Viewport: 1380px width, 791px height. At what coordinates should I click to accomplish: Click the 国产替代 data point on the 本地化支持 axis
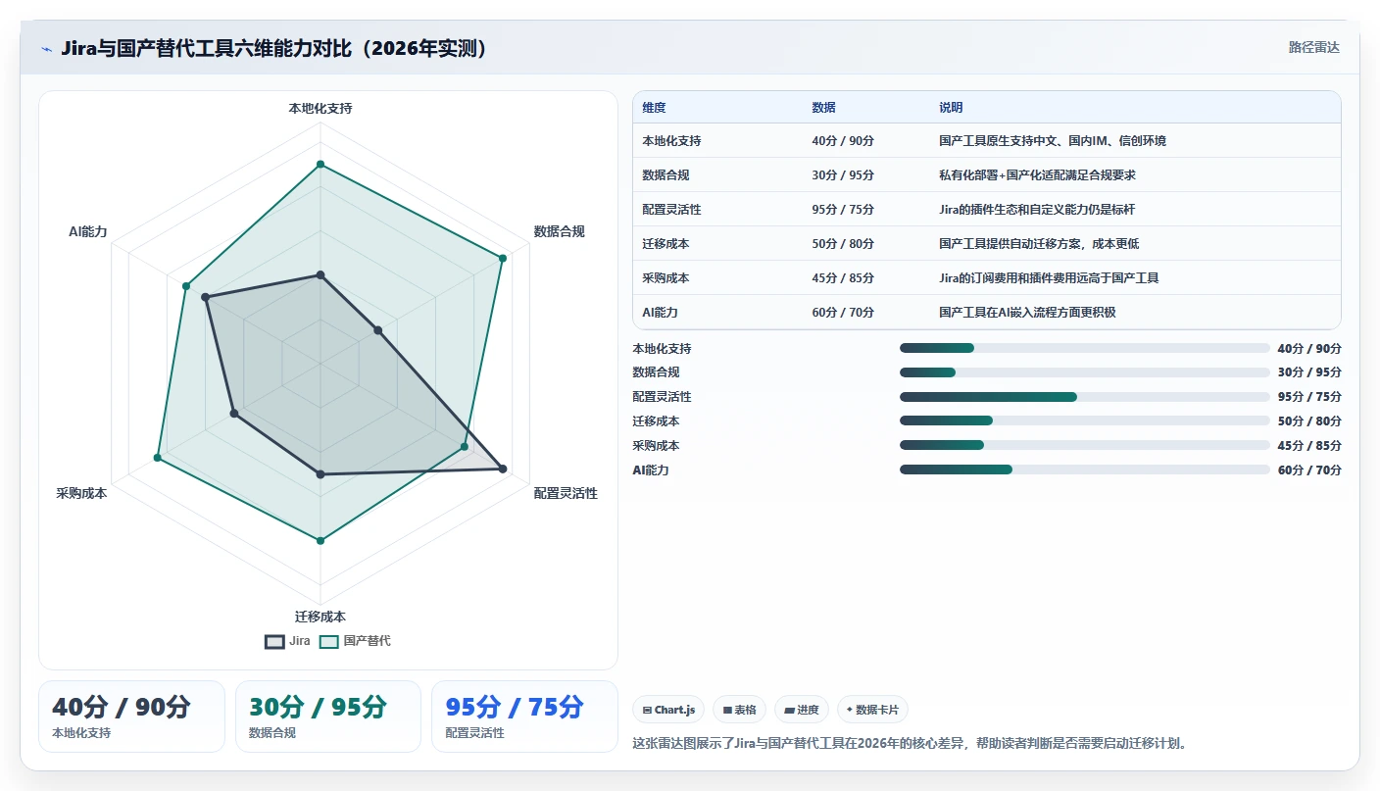(x=320, y=165)
